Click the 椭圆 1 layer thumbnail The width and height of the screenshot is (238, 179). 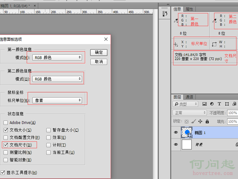pyautogui.click(x=187, y=132)
